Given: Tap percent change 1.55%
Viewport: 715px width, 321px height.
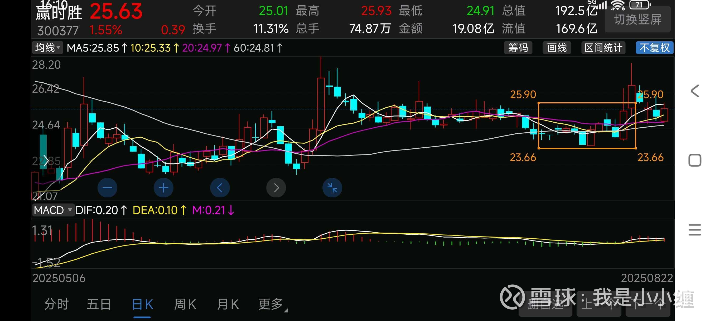Looking at the screenshot, I should 106,30.
